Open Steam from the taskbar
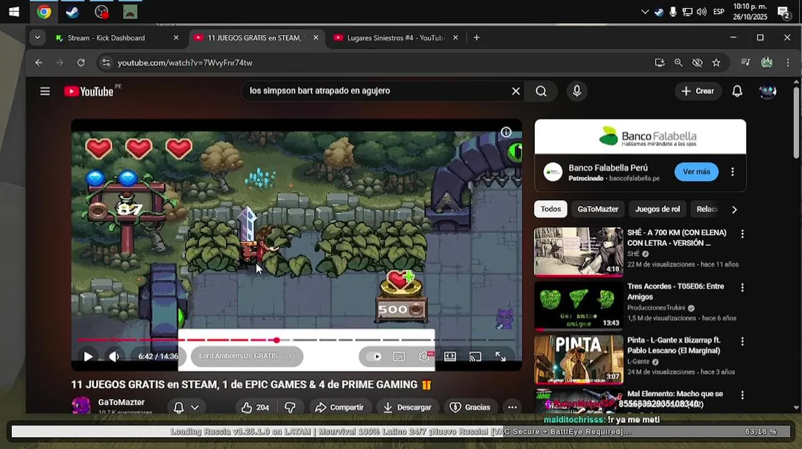802x449 pixels. 72,11
